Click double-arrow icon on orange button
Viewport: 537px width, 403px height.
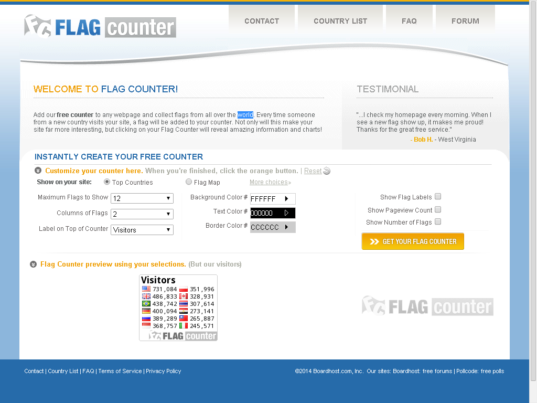[374, 241]
